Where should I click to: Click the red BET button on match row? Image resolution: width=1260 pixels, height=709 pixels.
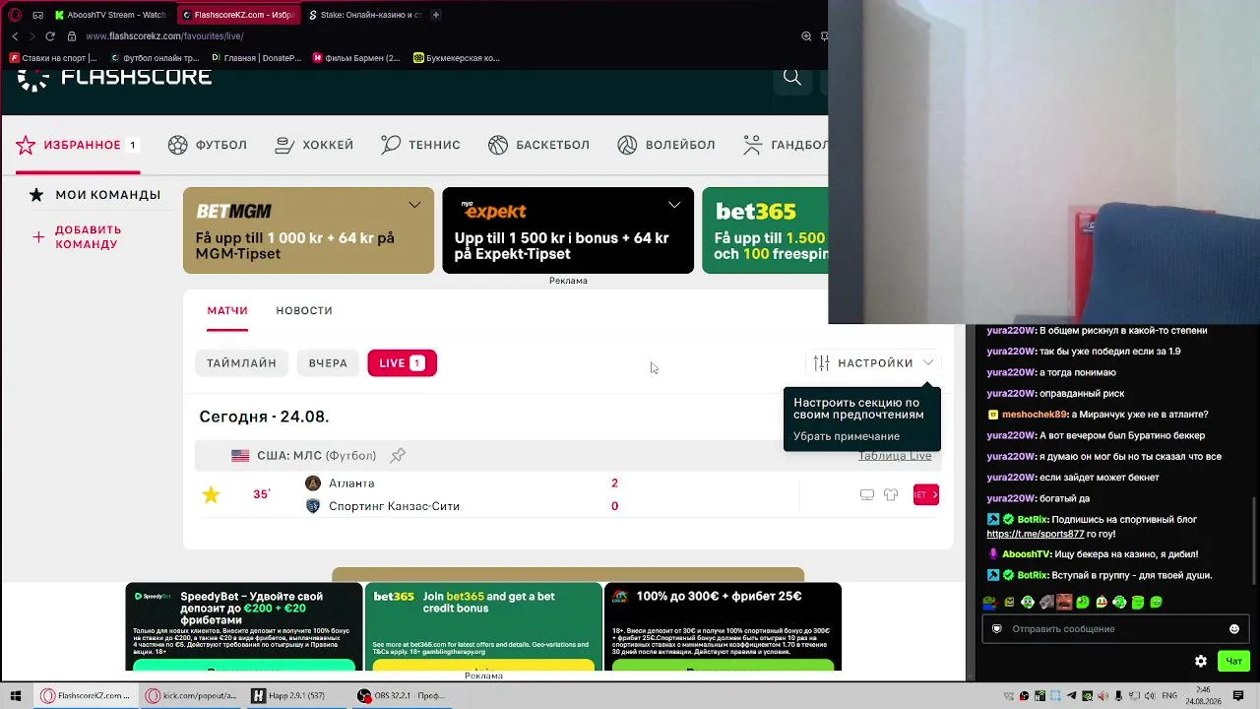(x=926, y=494)
